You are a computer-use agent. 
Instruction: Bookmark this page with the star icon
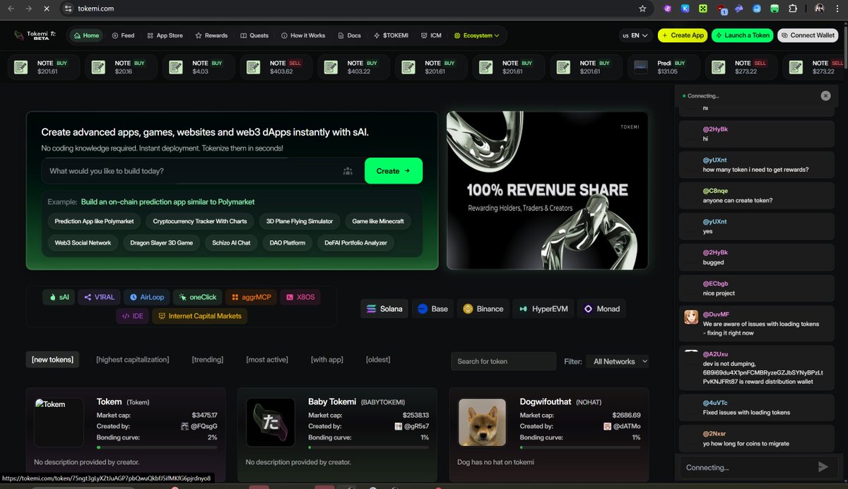pyautogui.click(x=642, y=8)
